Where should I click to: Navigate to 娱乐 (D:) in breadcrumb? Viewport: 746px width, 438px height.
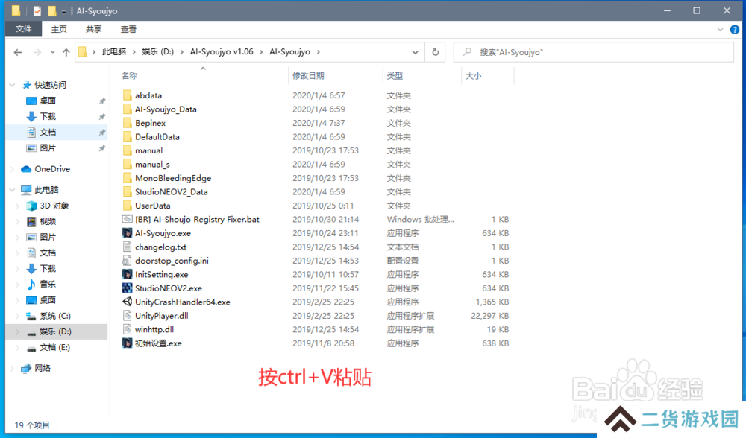[x=158, y=52]
